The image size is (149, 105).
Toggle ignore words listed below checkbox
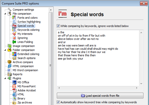58,26
